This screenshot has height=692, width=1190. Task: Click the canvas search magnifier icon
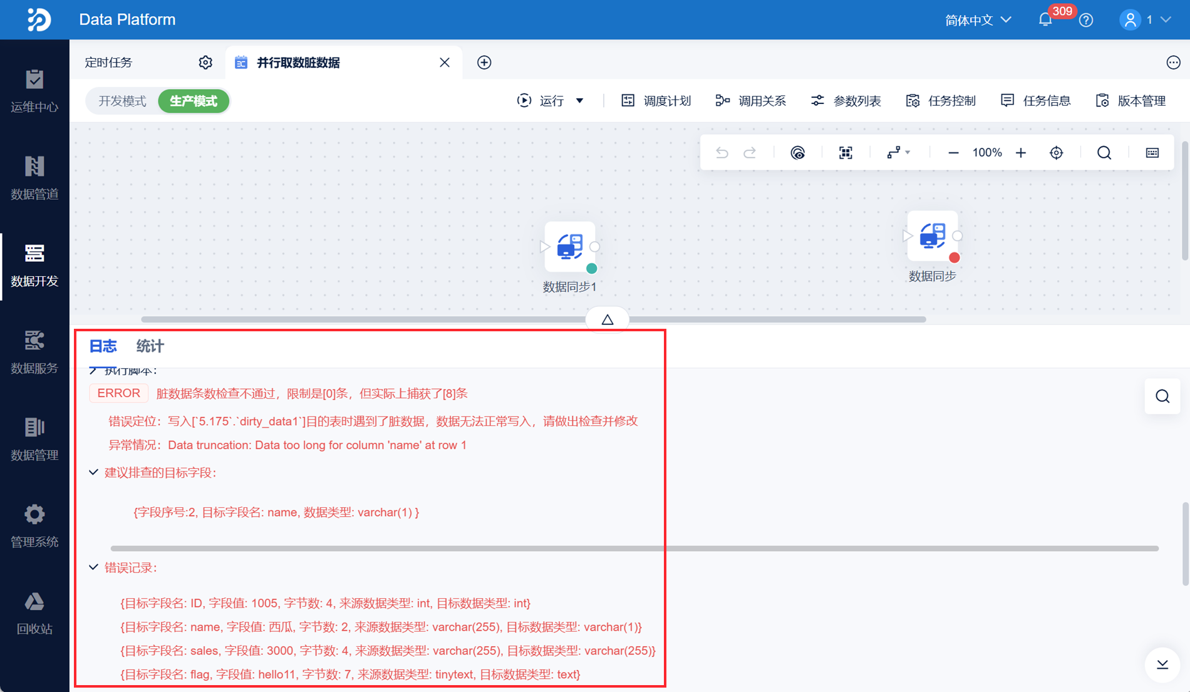pos(1104,153)
